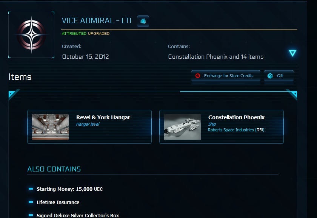Screen dimensions: 317x218
Task: Click the Hangar level label
Action: pyautogui.click(x=88, y=124)
